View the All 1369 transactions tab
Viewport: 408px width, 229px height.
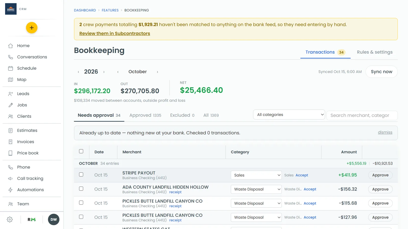coord(211,115)
